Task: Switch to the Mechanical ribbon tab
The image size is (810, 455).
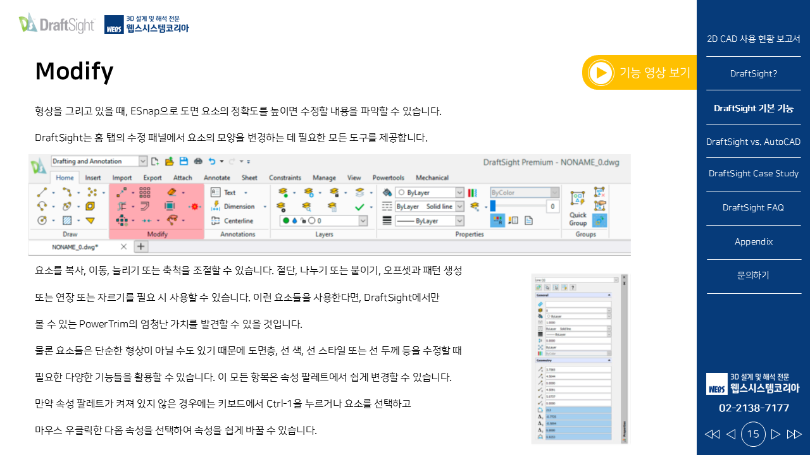Action: click(x=432, y=178)
